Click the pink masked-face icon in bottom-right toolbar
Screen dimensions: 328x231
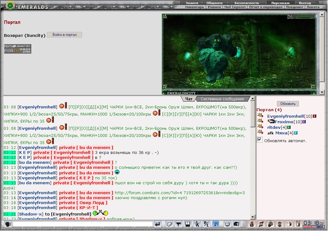coord(270,224)
